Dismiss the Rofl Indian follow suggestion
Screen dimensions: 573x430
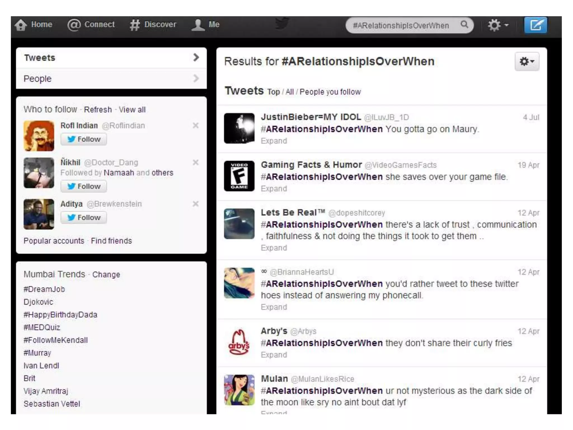point(196,125)
